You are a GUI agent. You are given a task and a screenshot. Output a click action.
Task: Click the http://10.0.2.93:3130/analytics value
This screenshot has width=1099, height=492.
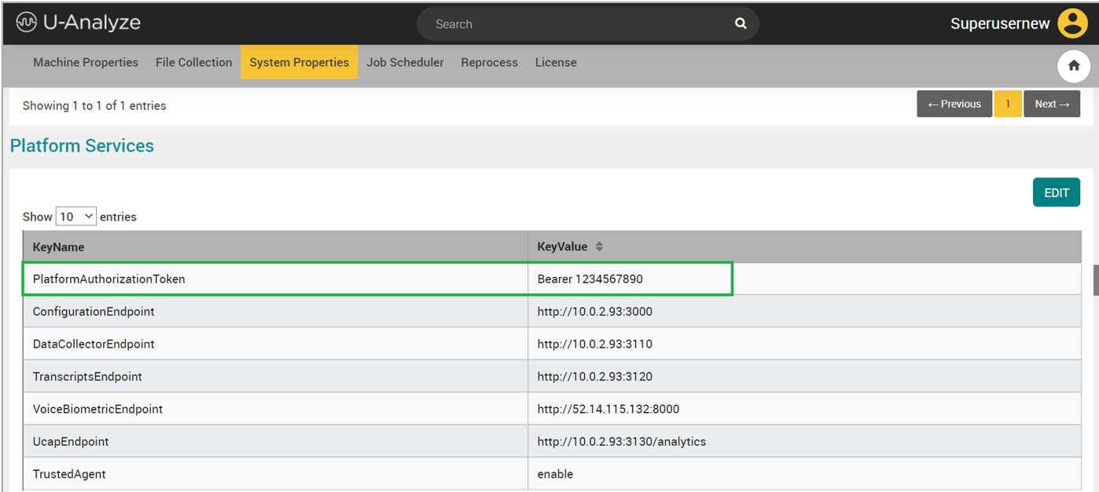(x=622, y=442)
